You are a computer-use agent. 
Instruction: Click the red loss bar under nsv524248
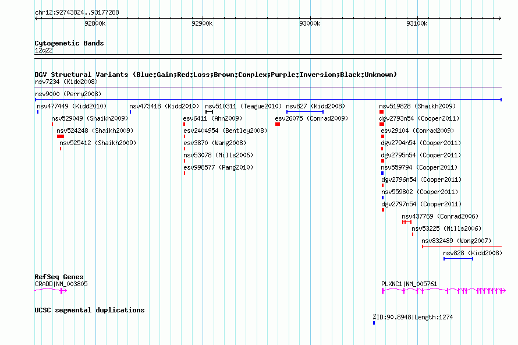[x=61, y=136]
